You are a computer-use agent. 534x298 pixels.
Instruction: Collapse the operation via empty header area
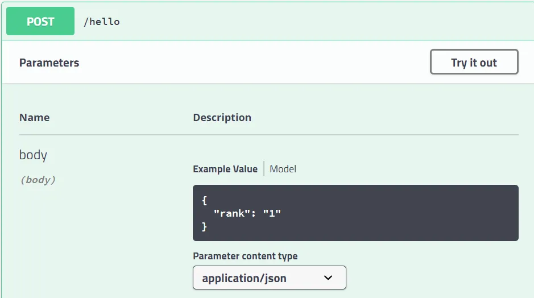pyautogui.click(x=318, y=22)
